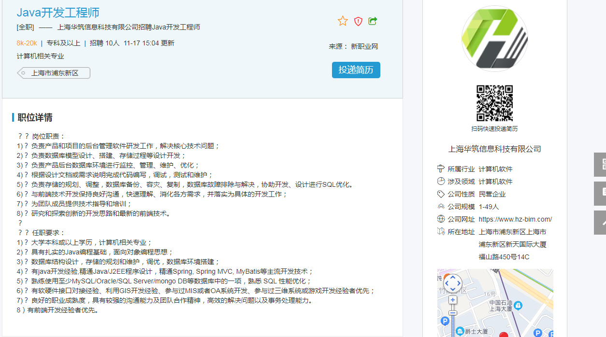Viewport: 606px width, 337px height.
Task: Click the 投递简历 submit resume button
Action: [356, 70]
